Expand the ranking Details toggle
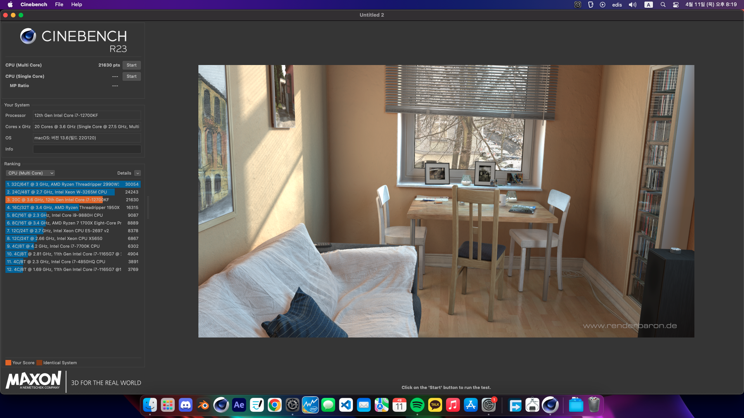This screenshot has width=744, height=418. pyautogui.click(x=138, y=173)
